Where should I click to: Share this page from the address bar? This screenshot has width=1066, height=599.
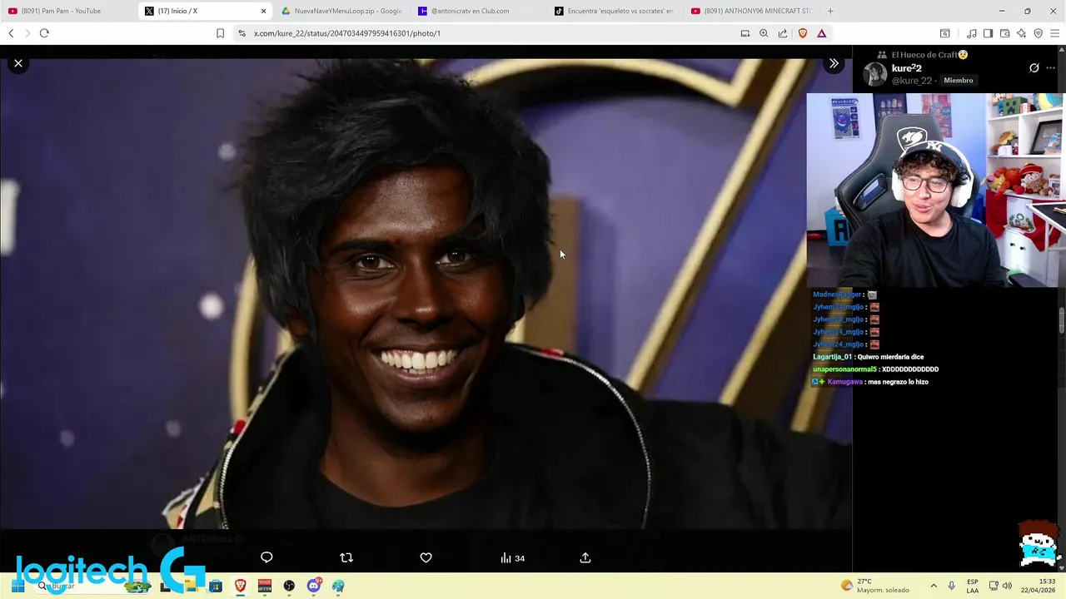pos(783,33)
